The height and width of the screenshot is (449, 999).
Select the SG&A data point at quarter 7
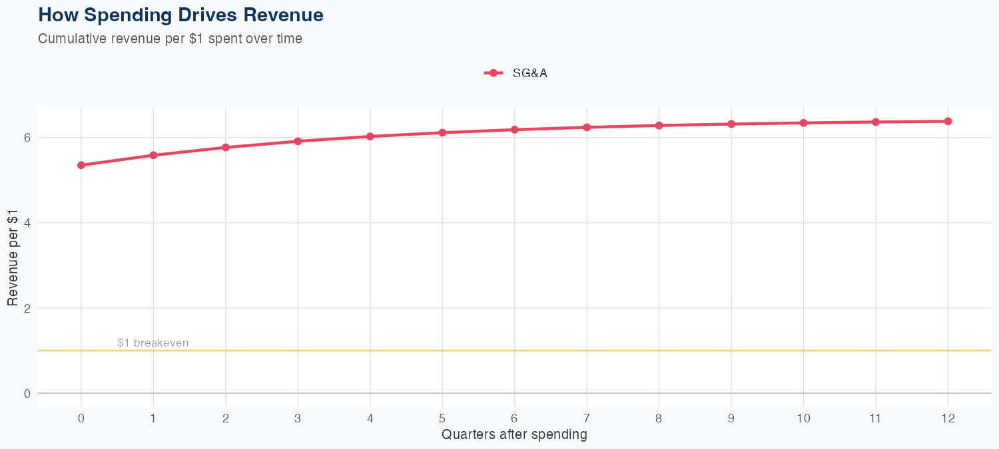(587, 127)
